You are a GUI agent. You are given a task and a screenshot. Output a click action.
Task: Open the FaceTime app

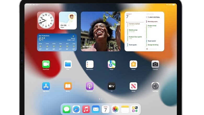[46, 64]
